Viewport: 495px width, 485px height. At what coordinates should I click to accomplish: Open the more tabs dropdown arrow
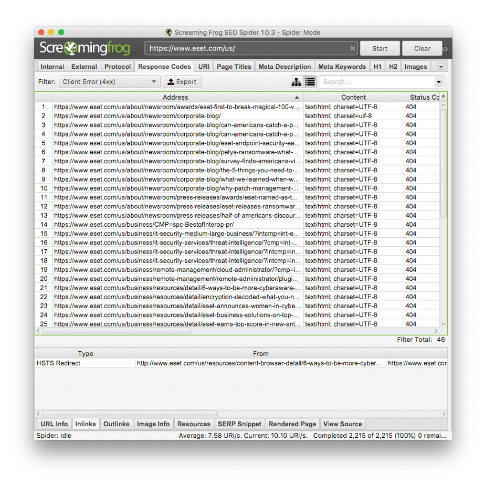441,67
